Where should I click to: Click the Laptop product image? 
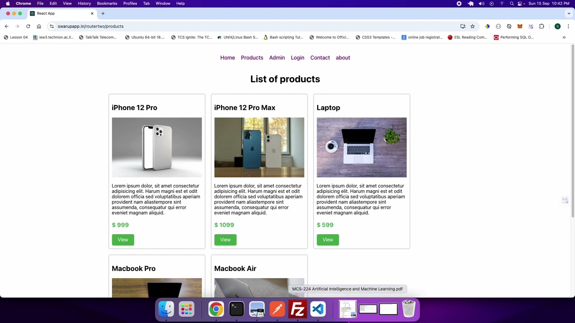(x=362, y=148)
